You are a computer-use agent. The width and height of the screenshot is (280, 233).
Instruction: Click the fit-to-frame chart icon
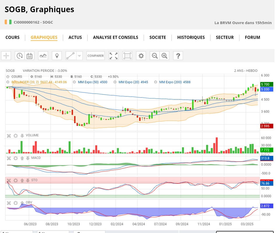coord(127,56)
